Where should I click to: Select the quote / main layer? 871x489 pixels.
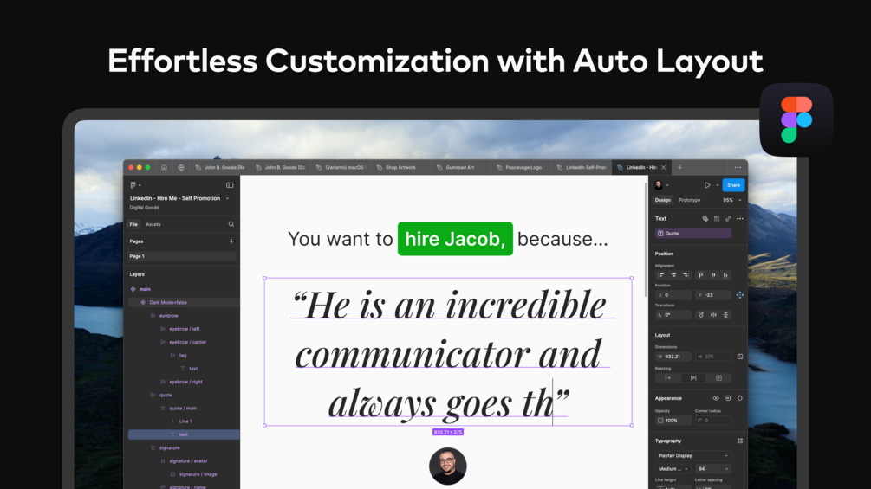pyautogui.click(x=183, y=408)
